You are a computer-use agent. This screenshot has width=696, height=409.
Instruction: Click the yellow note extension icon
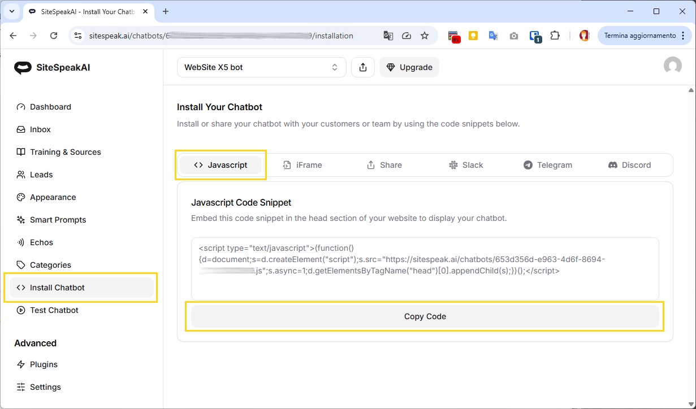pyautogui.click(x=473, y=36)
